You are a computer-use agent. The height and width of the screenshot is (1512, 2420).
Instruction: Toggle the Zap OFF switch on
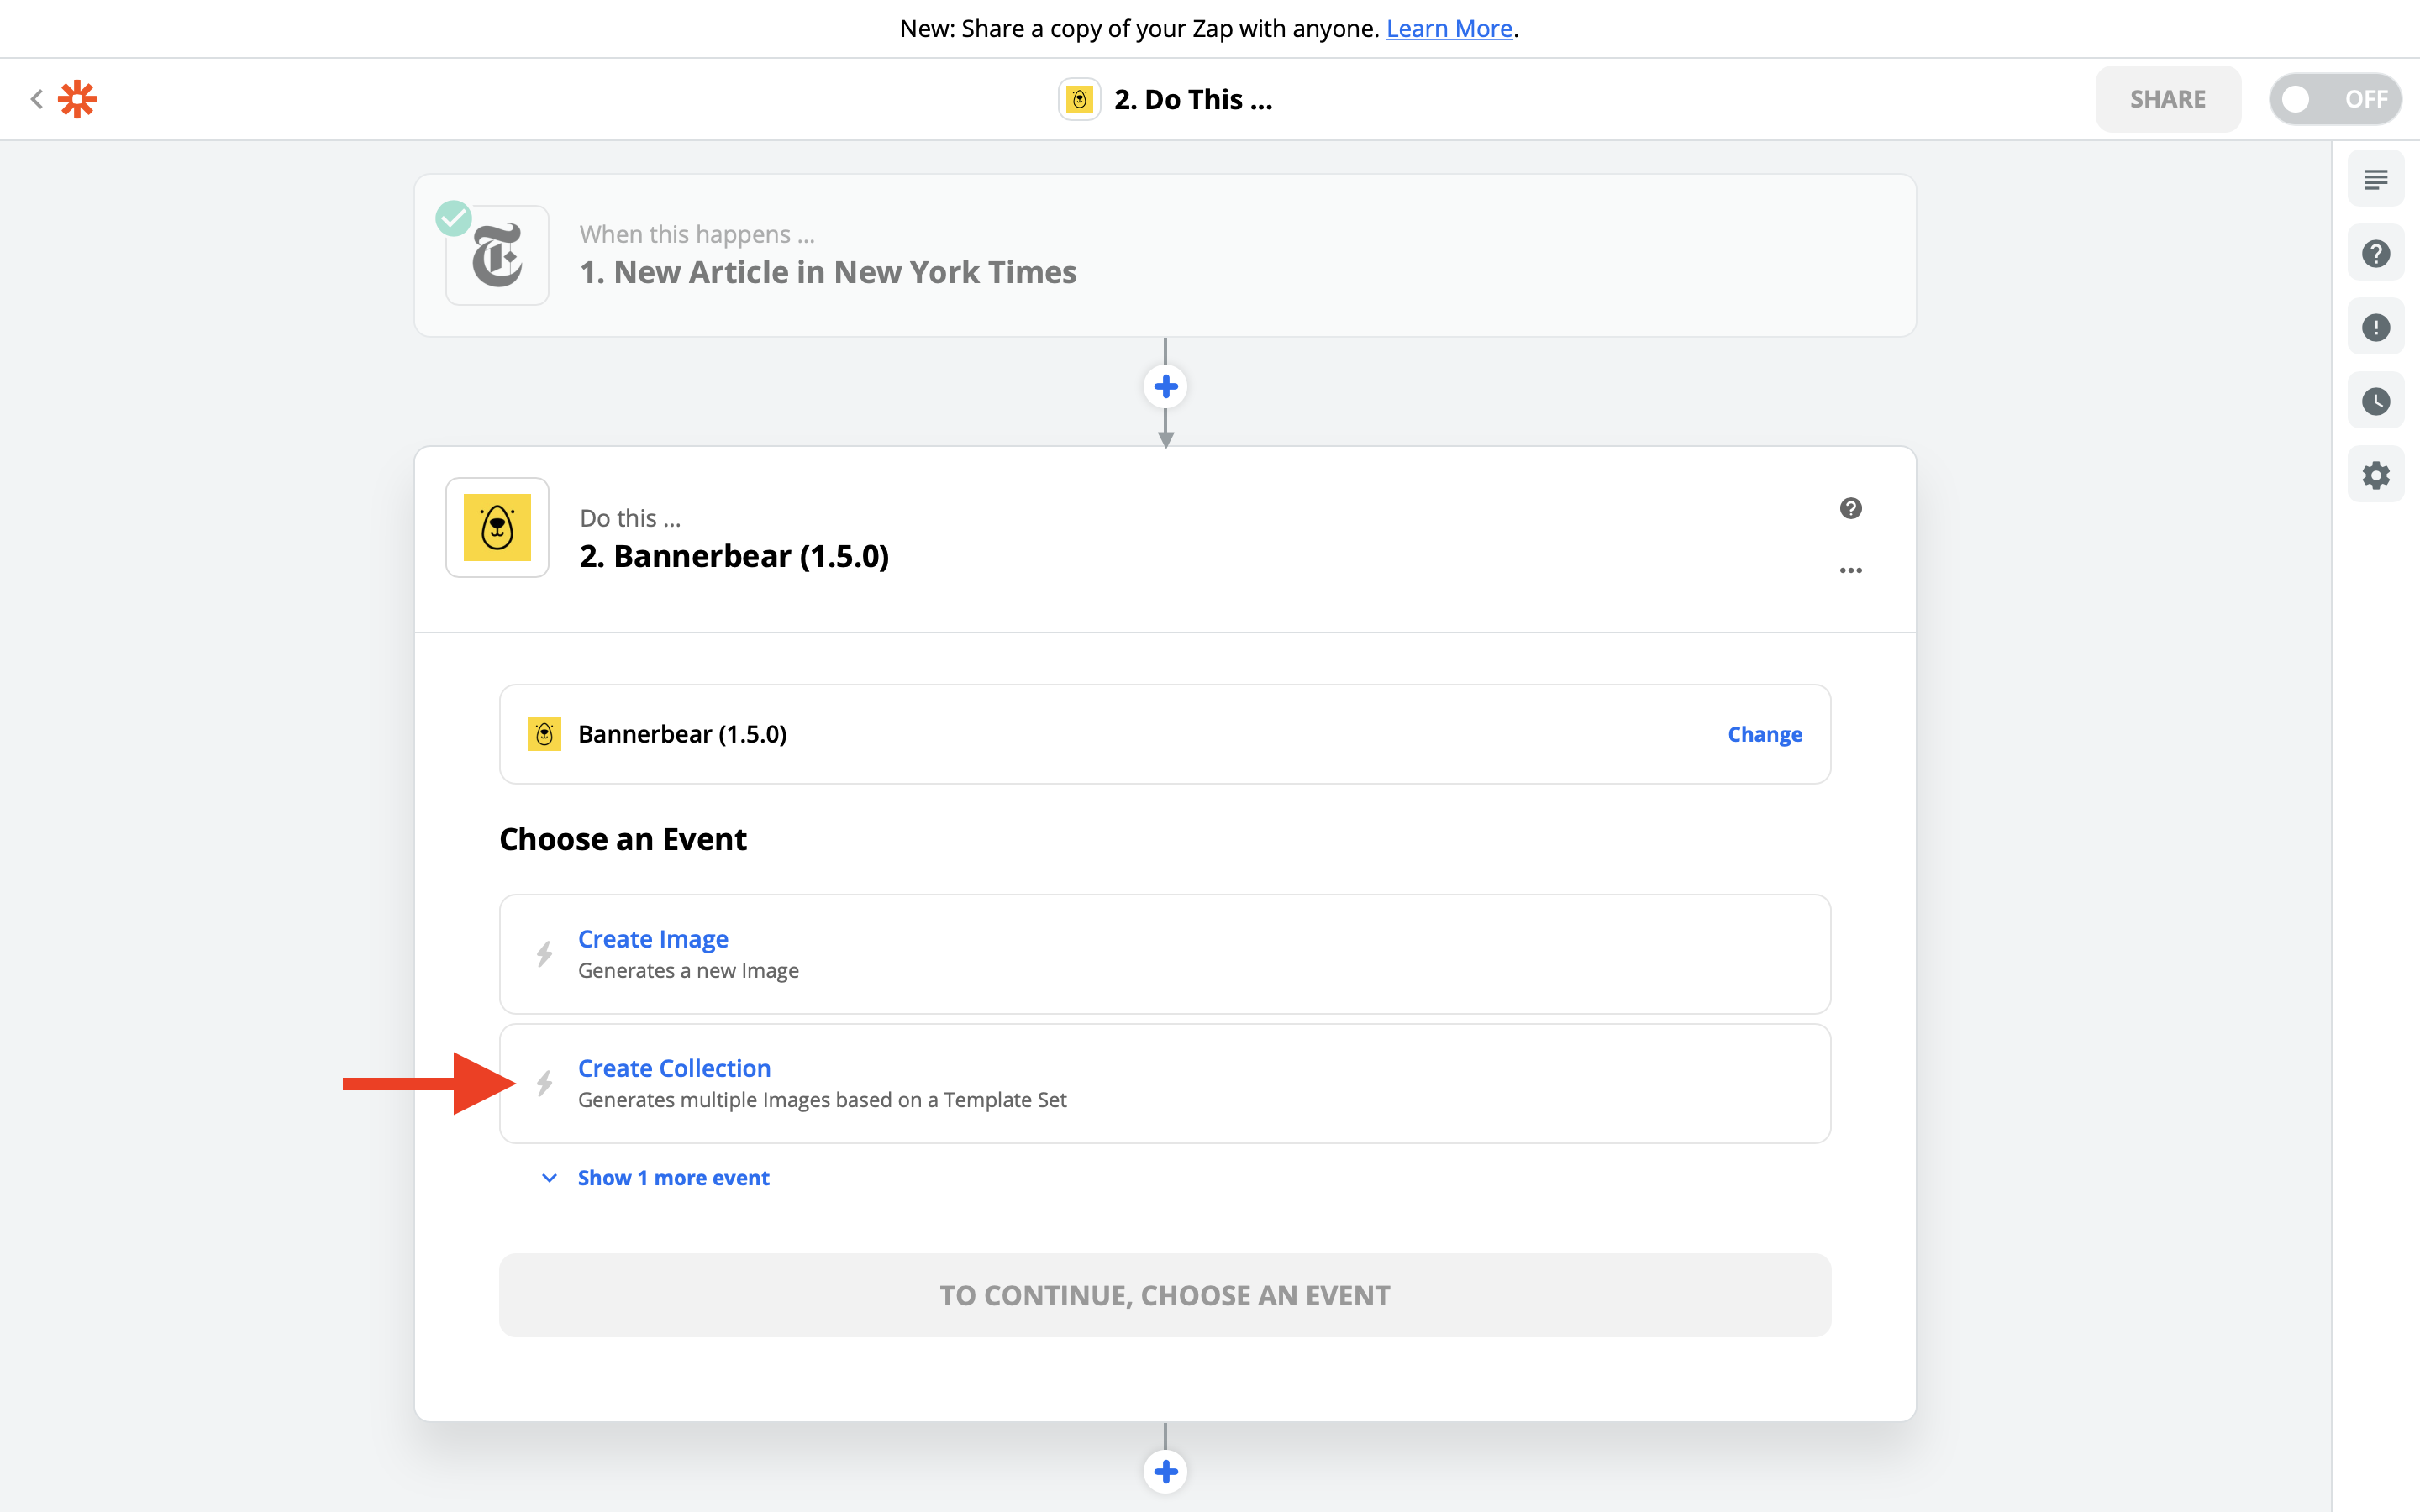(x=2335, y=99)
